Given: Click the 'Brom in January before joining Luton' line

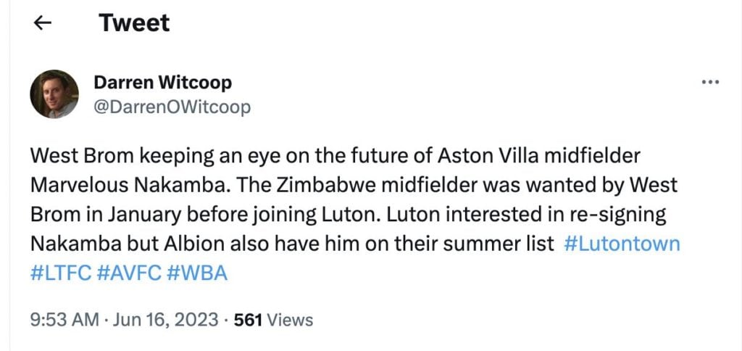Looking at the screenshot, I should pos(349,215).
